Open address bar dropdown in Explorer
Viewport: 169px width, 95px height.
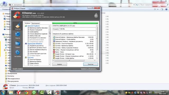[134, 5]
